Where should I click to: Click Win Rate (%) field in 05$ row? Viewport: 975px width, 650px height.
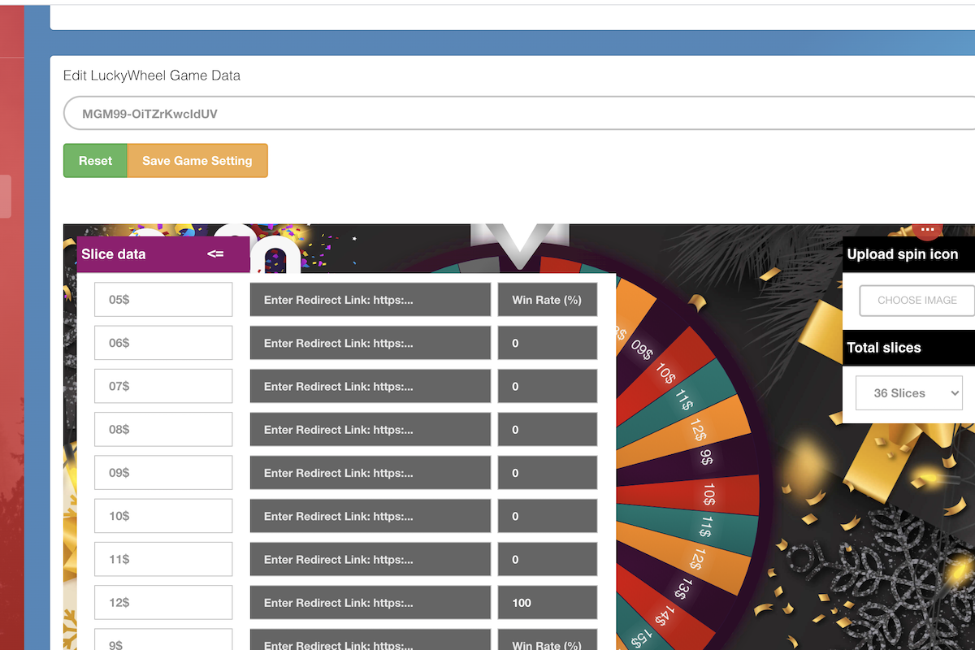548,300
